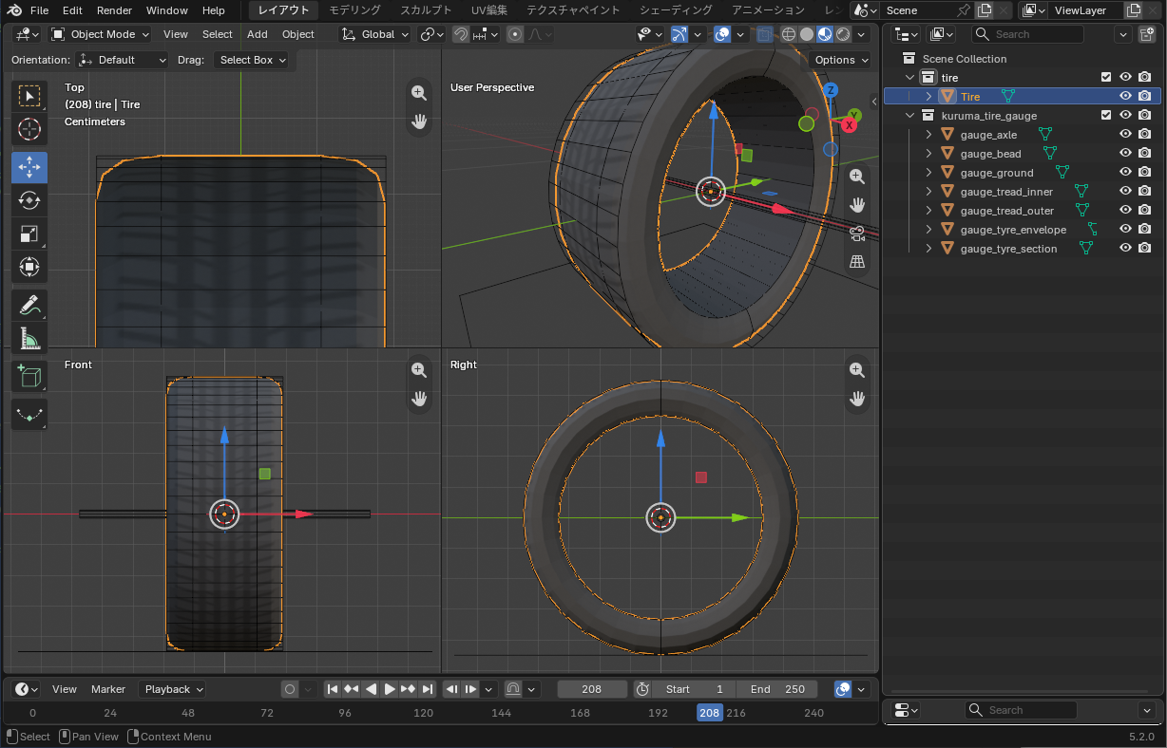Toggle proportional editing button
Image resolution: width=1167 pixels, height=748 pixels.
coord(515,34)
